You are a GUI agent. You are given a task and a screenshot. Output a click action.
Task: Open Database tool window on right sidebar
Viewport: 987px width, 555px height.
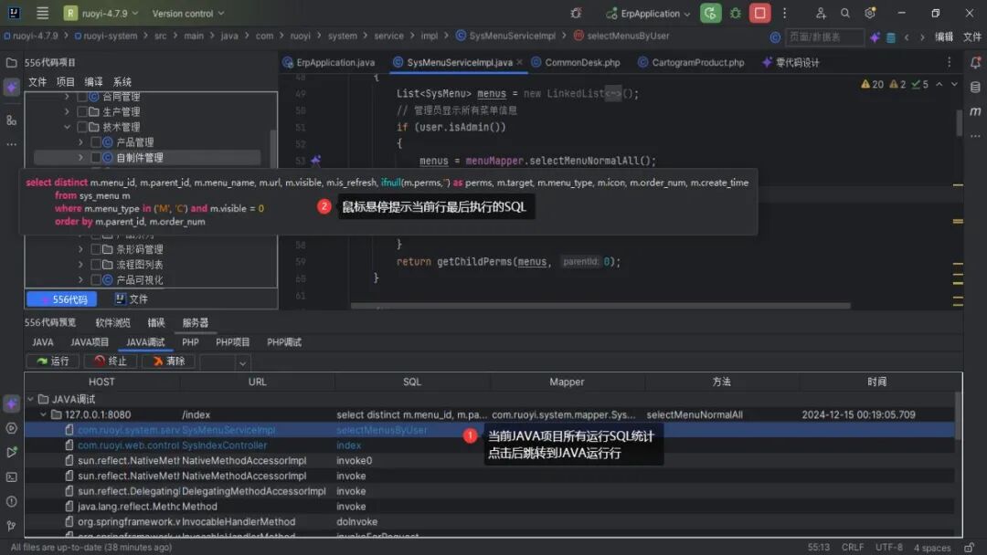(975, 87)
